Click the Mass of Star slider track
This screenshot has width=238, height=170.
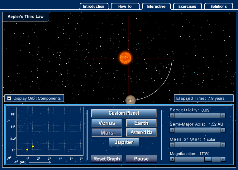point(198,145)
